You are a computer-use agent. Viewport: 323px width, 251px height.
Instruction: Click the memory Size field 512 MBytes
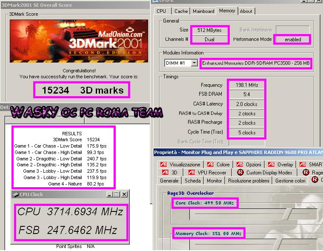point(209,30)
